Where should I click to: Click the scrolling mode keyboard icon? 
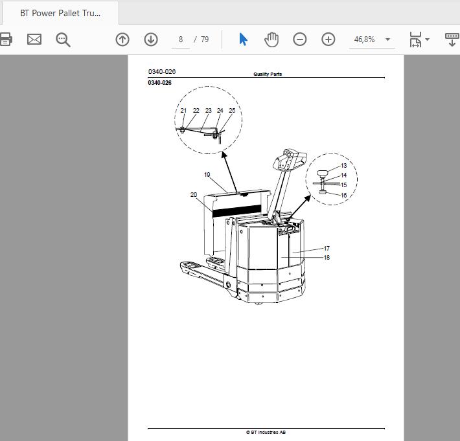click(452, 40)
